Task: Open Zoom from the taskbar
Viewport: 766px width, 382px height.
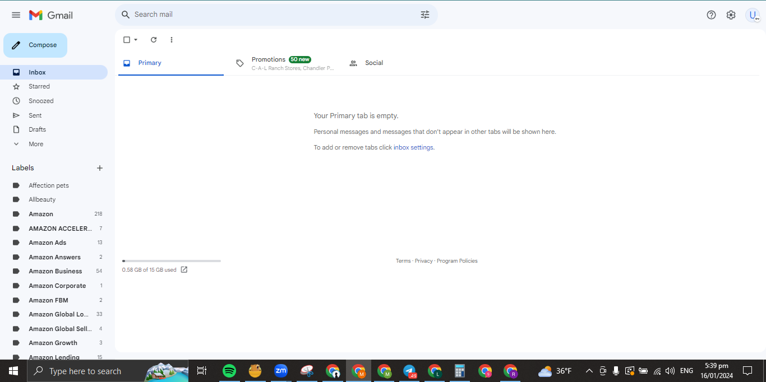Action: pos(281,371)
